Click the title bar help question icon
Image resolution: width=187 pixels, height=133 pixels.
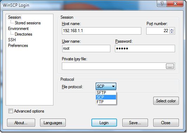tap(162, 4)
